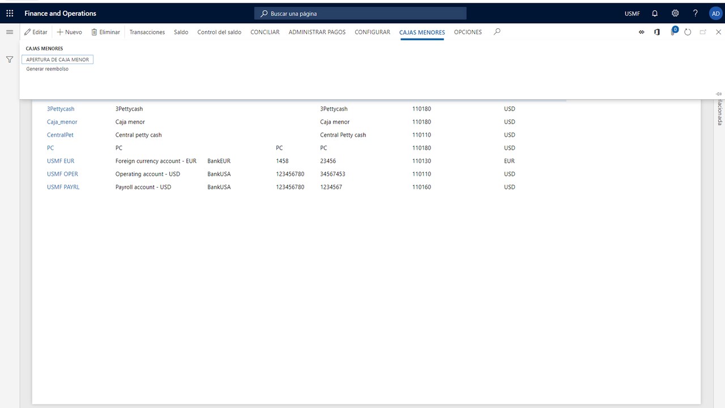Open Saldo in the action pane
This screenshot has height=408, width=725.
click(x=181, y=32)
